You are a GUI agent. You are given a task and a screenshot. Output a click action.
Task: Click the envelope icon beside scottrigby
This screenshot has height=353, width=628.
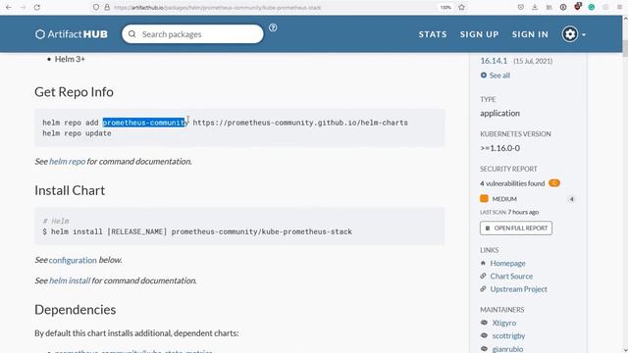(x=484, y=335)
